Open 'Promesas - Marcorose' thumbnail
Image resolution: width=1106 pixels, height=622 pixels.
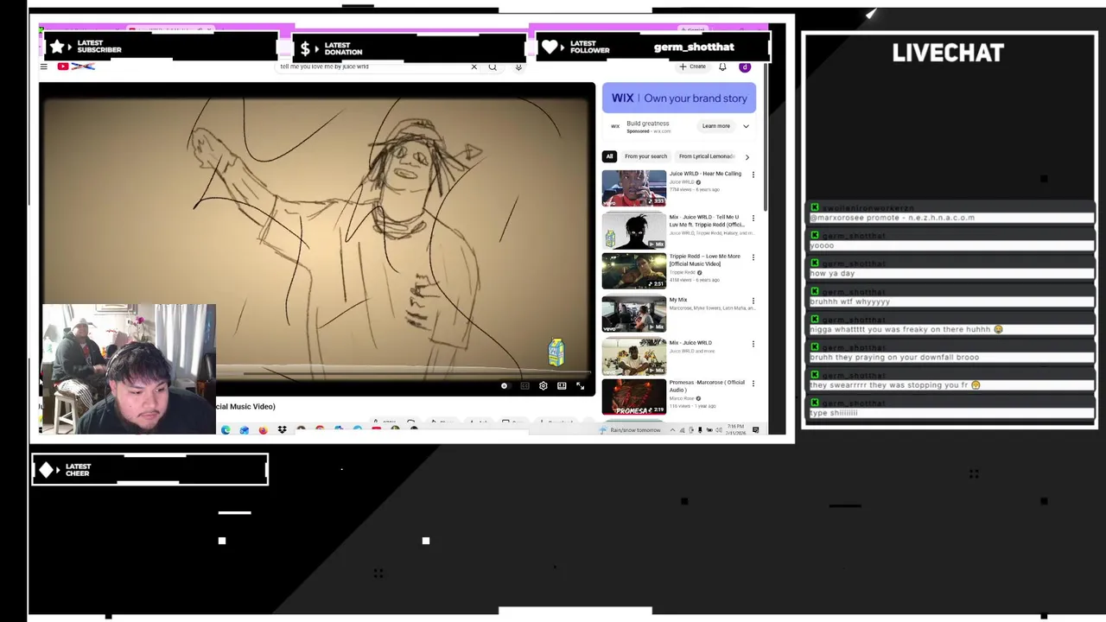point(634,397)
